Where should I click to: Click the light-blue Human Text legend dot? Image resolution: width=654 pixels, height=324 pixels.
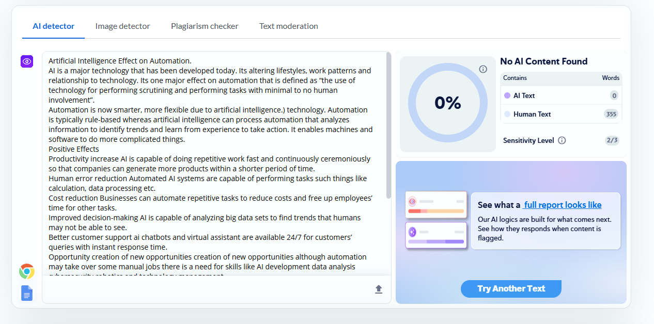(507, 115)
